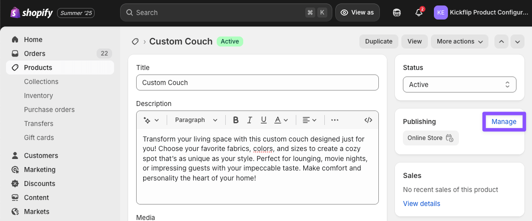The height and width of the screenshot is (221, 532).
Task: Open the notifications bell
Action: [419, 12]
